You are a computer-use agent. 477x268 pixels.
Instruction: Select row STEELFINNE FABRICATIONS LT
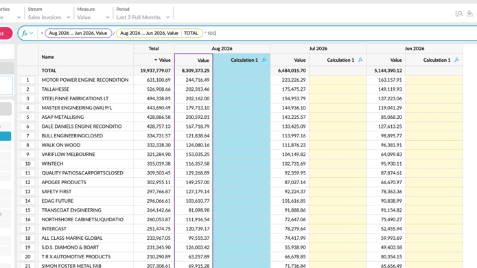pos(75,98)
